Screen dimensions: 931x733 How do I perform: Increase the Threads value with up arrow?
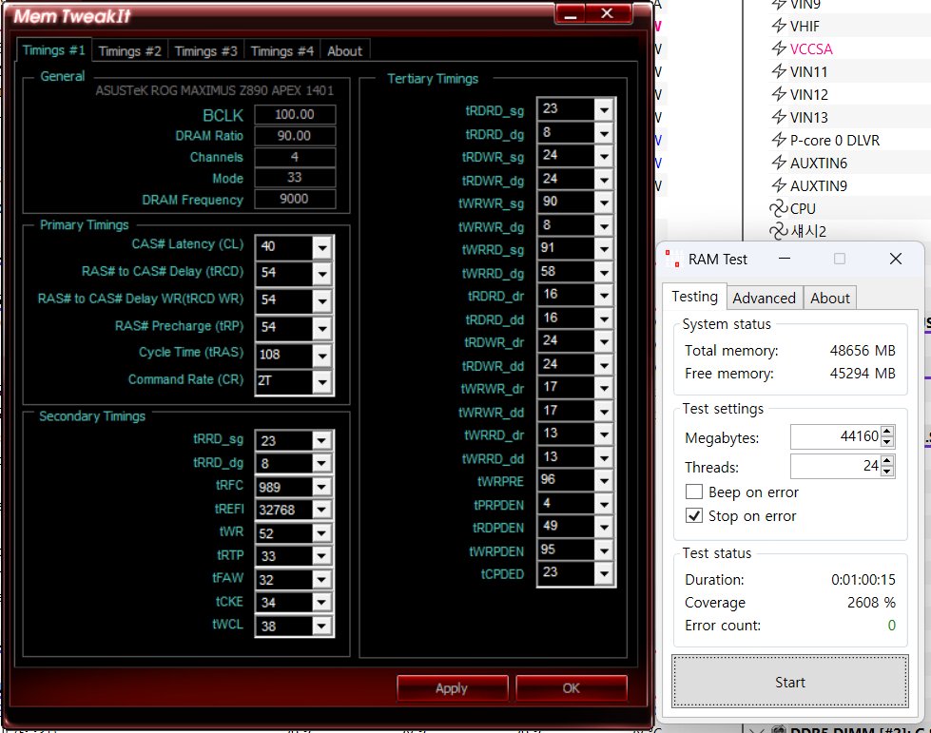(887, 460)
